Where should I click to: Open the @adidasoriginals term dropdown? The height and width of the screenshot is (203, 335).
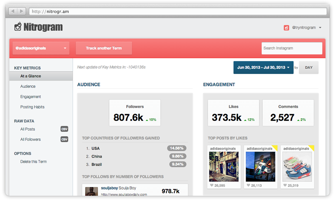click(40, 48)
